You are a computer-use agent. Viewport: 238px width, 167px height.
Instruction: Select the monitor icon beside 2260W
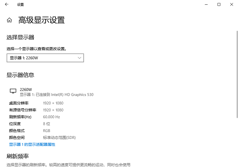coord(13,91)
